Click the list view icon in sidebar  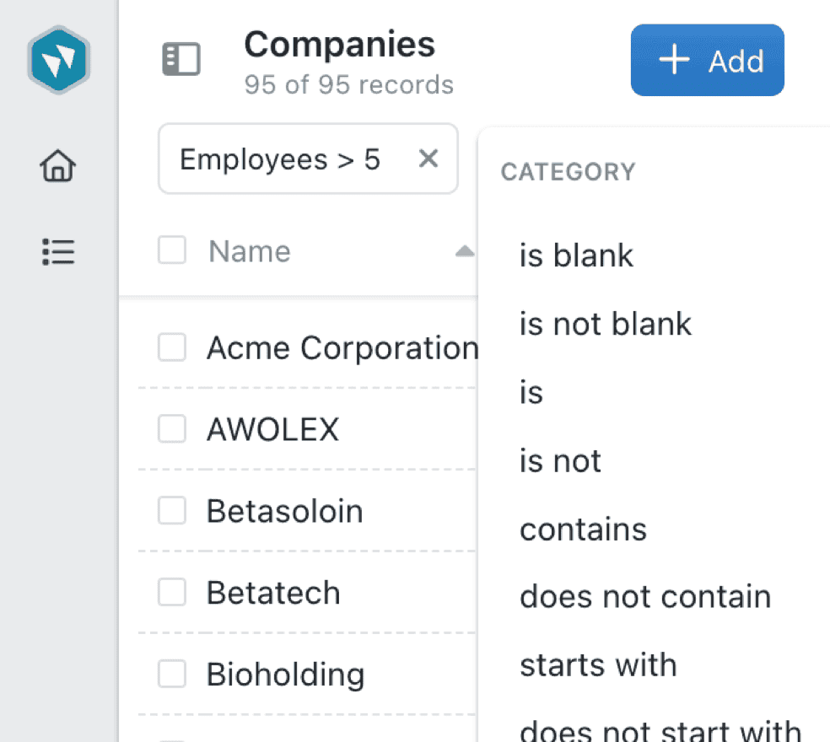point(57,252)
